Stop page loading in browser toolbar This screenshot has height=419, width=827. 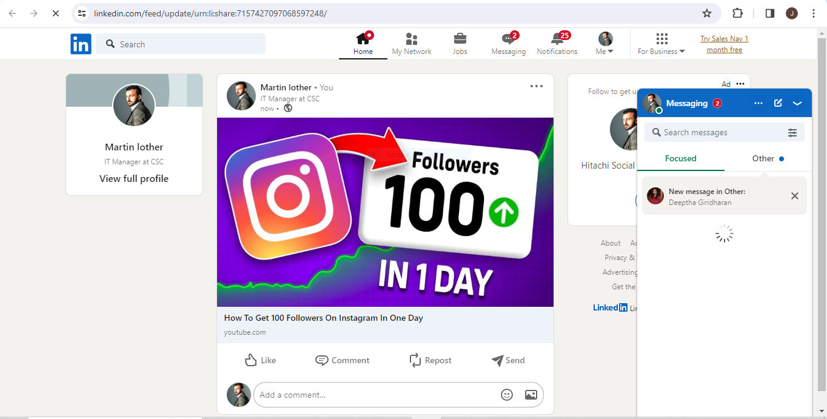[55, 13]
